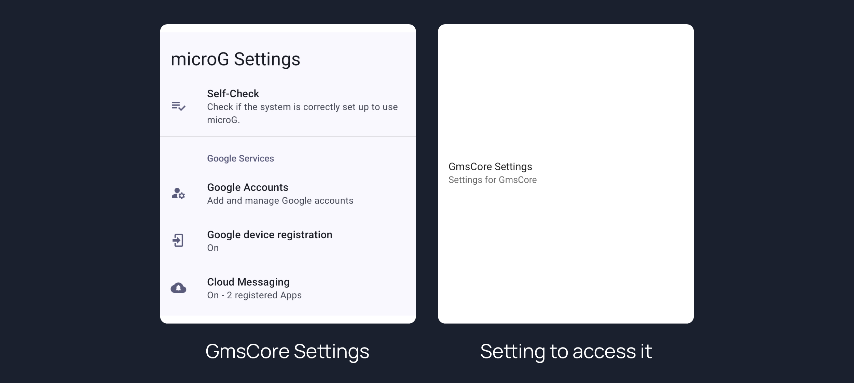Click the Cloud Messaging cloud icon
The height and width of the screenshot is (383, 854).
[x=178, y=288]
